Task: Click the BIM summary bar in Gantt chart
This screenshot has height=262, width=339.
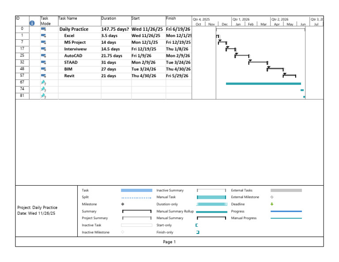Action: click(275, 69)
